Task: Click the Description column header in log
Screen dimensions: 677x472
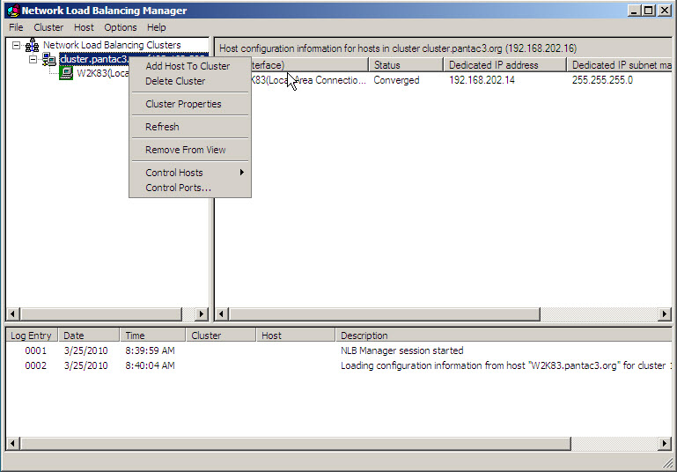Action: pos(504,336)
